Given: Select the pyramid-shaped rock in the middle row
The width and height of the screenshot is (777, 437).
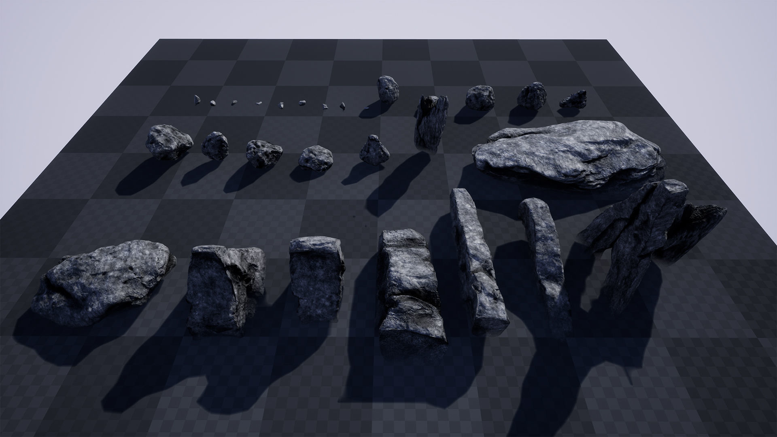Looking at the screenshot, I should coord(374,150).
